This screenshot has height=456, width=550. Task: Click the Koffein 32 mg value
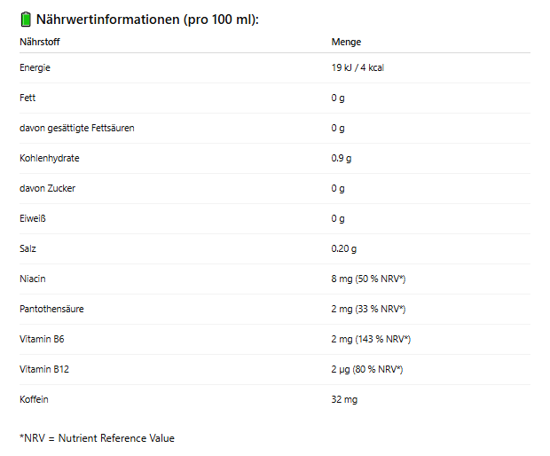[344, 399]
